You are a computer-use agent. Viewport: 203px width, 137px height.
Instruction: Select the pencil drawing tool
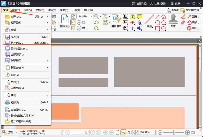[183, 17]
